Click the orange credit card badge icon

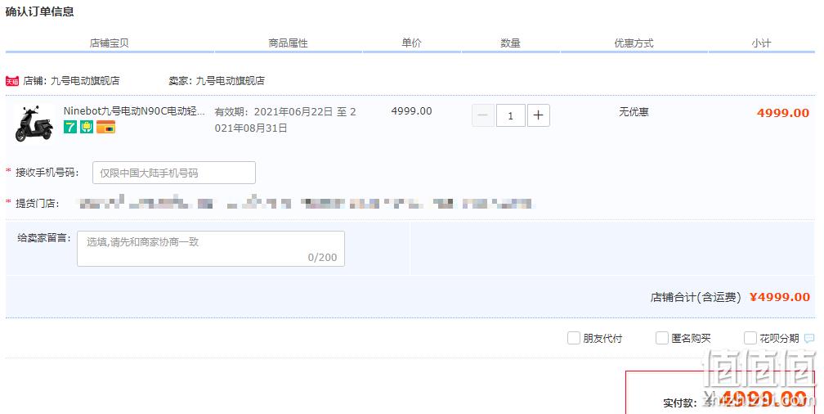tap(105, 127)
